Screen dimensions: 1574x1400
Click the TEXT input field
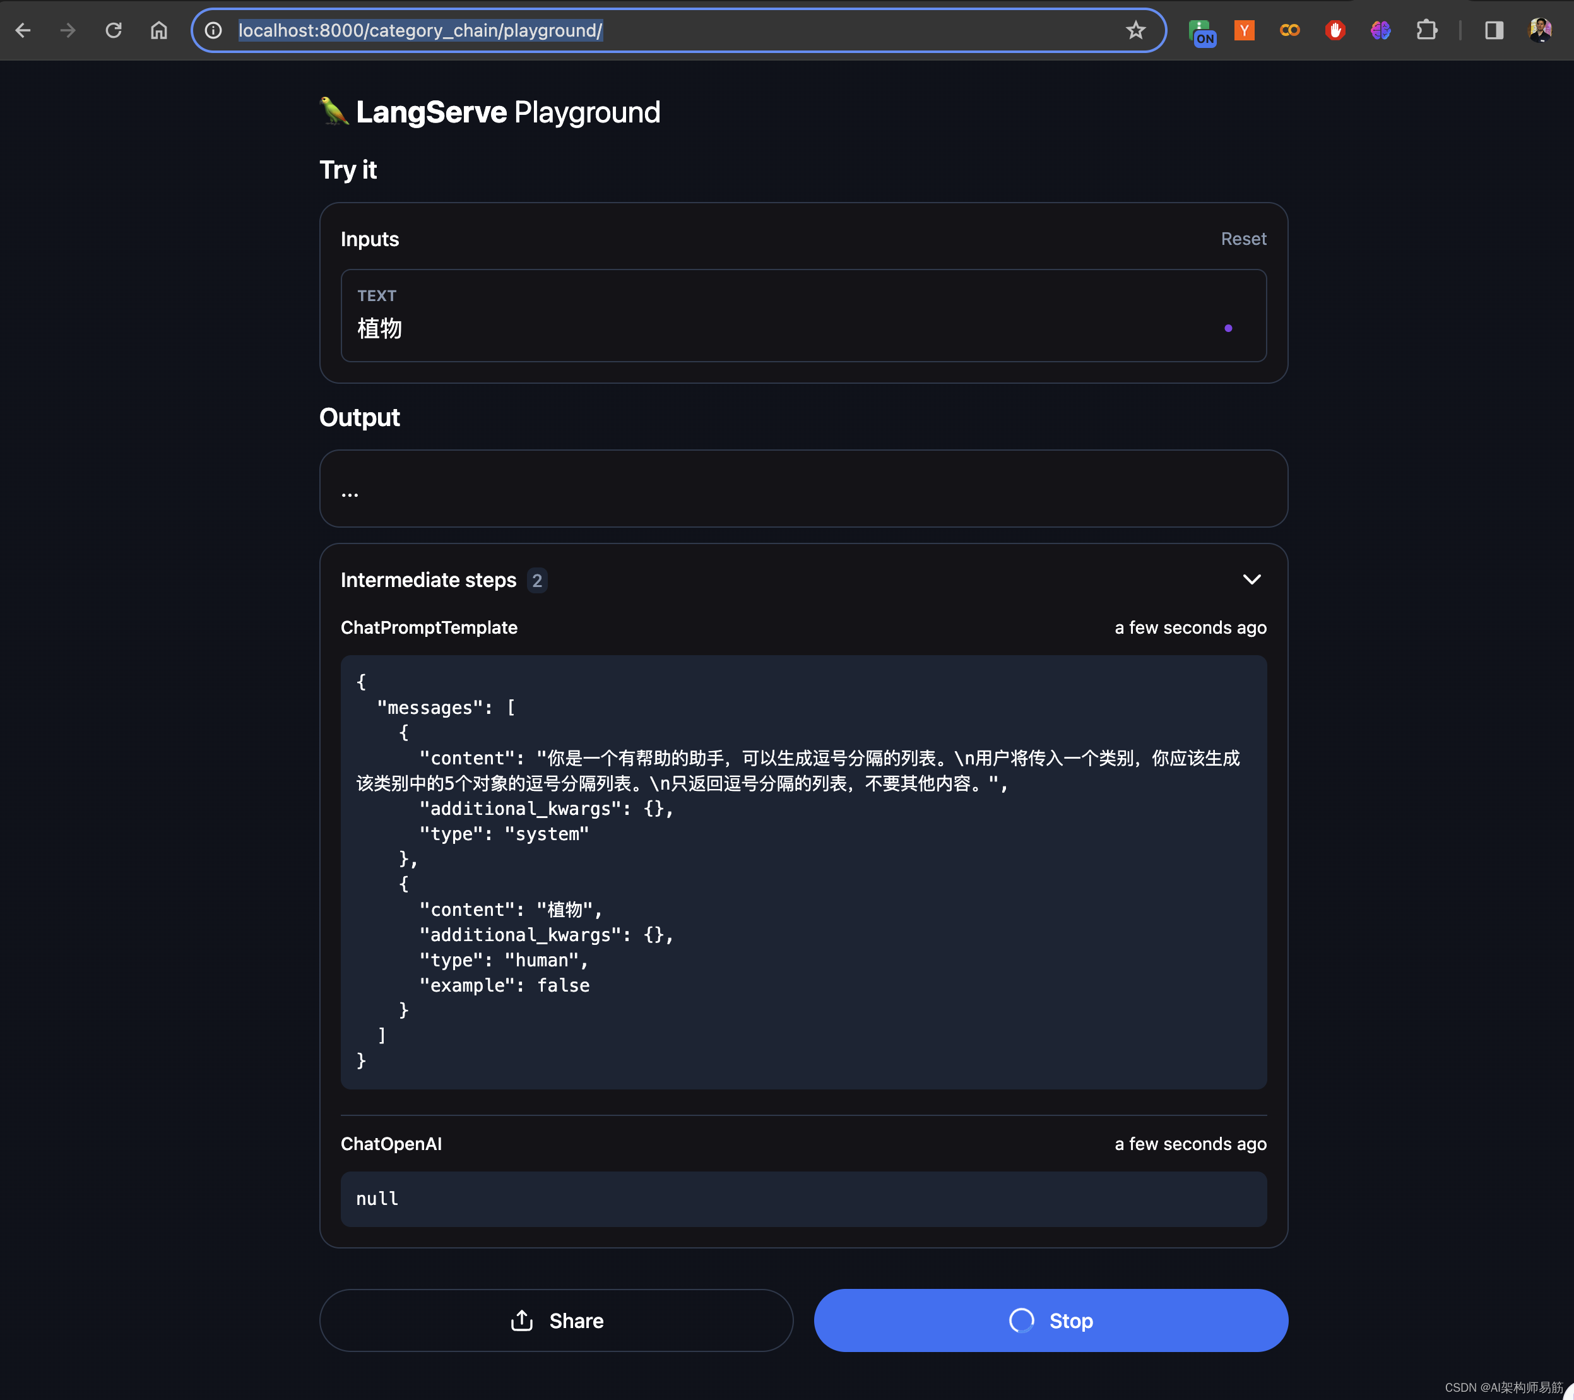786,328
